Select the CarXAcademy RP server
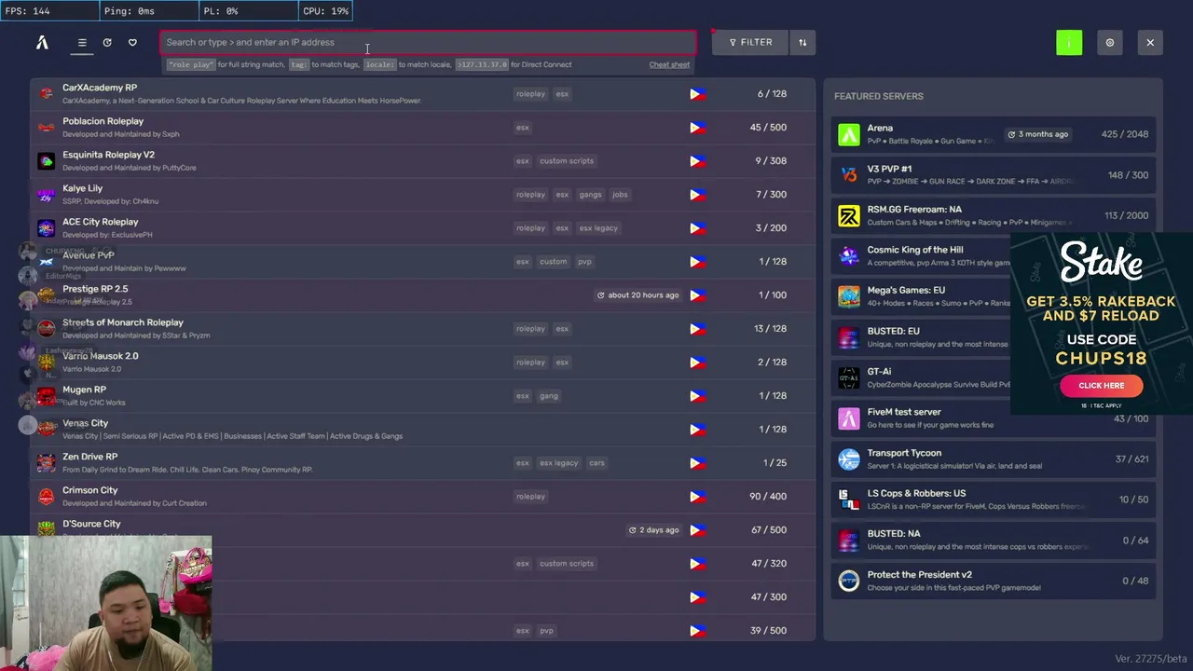 tap(422, 93)
